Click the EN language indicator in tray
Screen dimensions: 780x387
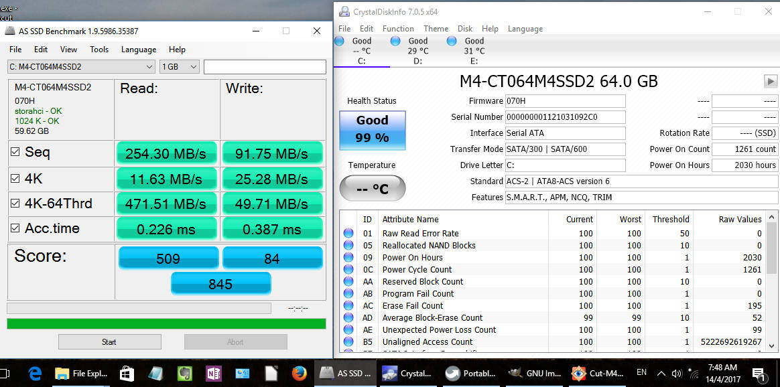pyautogui.click(x=642, y=372)
